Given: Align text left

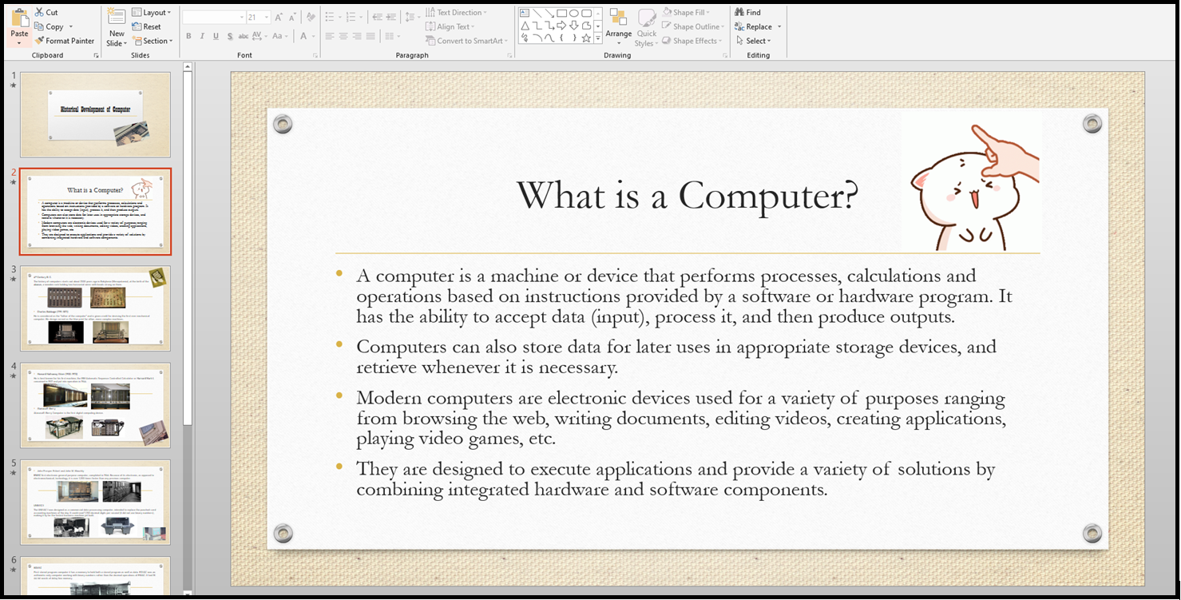Looking at the screenshot, I should (329, 36).
